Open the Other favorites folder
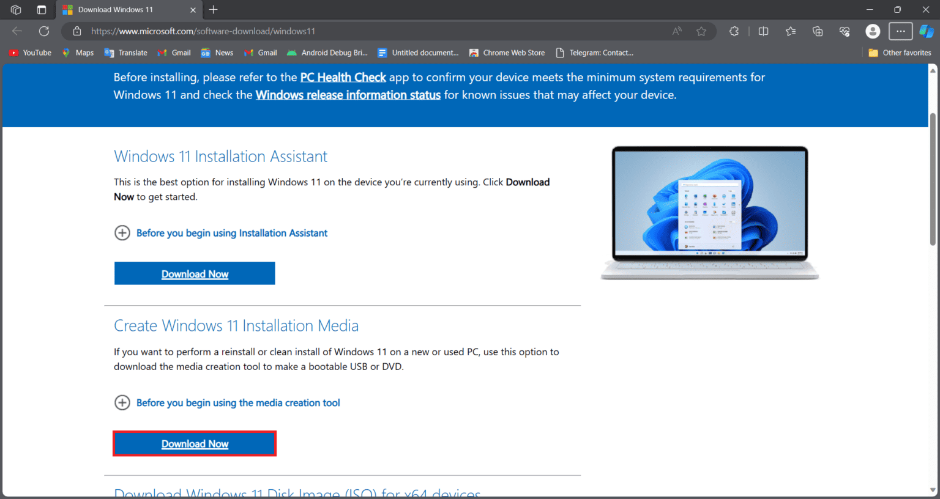This screenshot has width=940, height=499. pyautogui.click(x=900, y=53)
